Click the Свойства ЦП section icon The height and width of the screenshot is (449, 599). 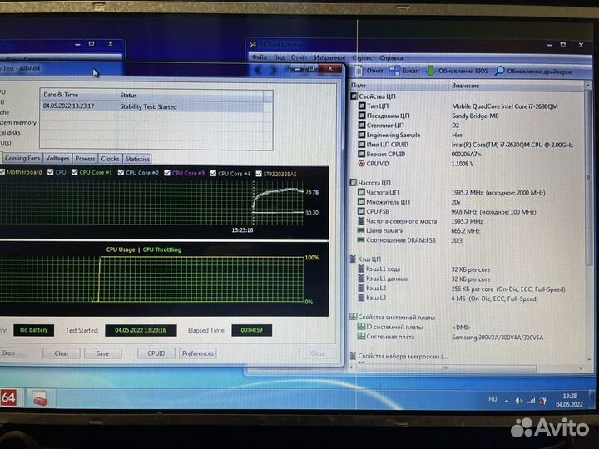tap(354, 96)
